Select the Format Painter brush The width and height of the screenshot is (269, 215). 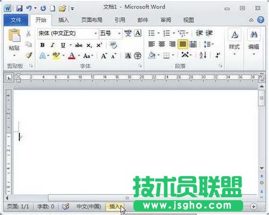[x=29, y=56]
